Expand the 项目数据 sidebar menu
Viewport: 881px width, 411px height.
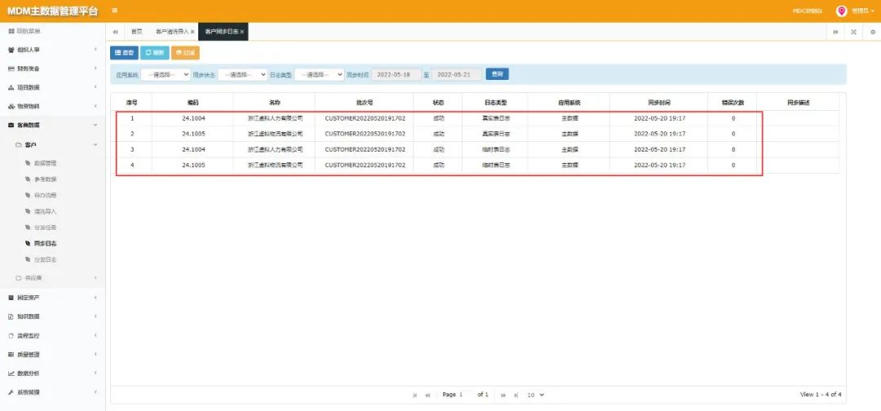coord(53,87)
